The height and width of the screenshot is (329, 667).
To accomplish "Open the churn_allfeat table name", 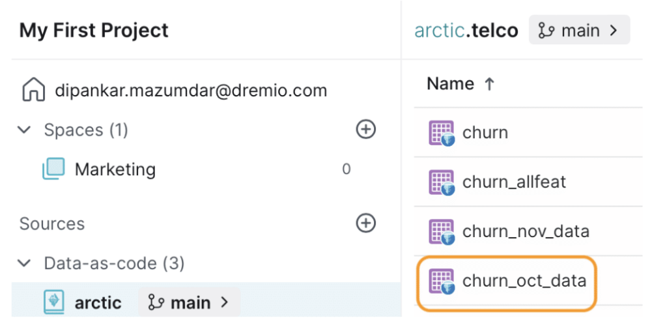I will click(x=515, y=182).
